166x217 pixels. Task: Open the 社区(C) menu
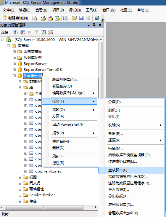point(126,10)
